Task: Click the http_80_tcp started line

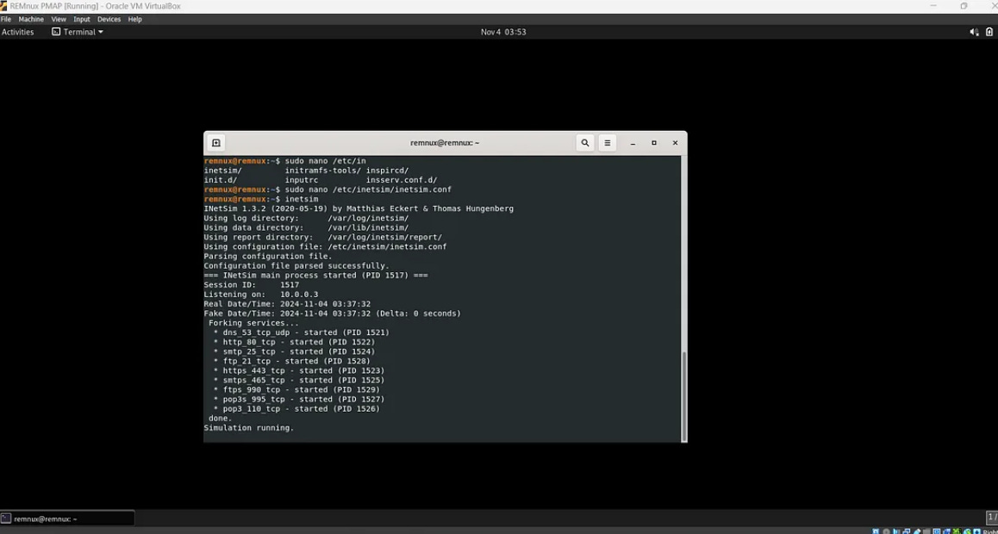Action: (294, 342)
